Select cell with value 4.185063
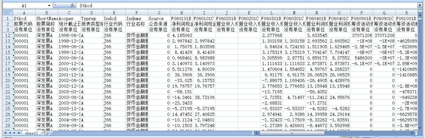 pos(182,35)
